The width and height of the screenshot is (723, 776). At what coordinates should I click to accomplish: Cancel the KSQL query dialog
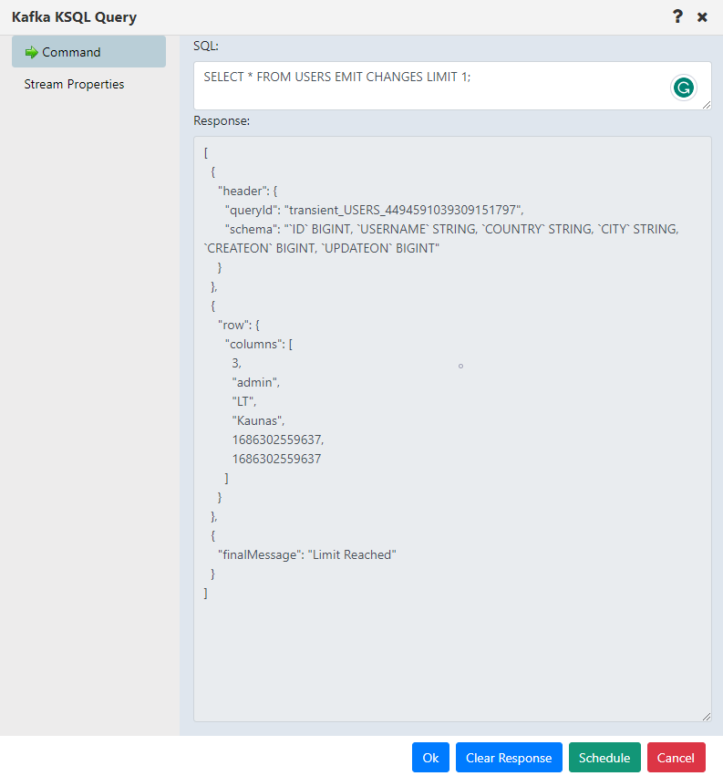676,757
